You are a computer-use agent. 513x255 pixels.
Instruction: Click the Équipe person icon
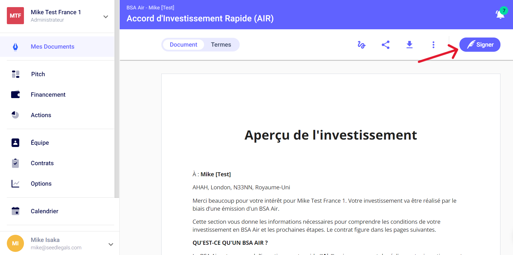tap(15, 143)
